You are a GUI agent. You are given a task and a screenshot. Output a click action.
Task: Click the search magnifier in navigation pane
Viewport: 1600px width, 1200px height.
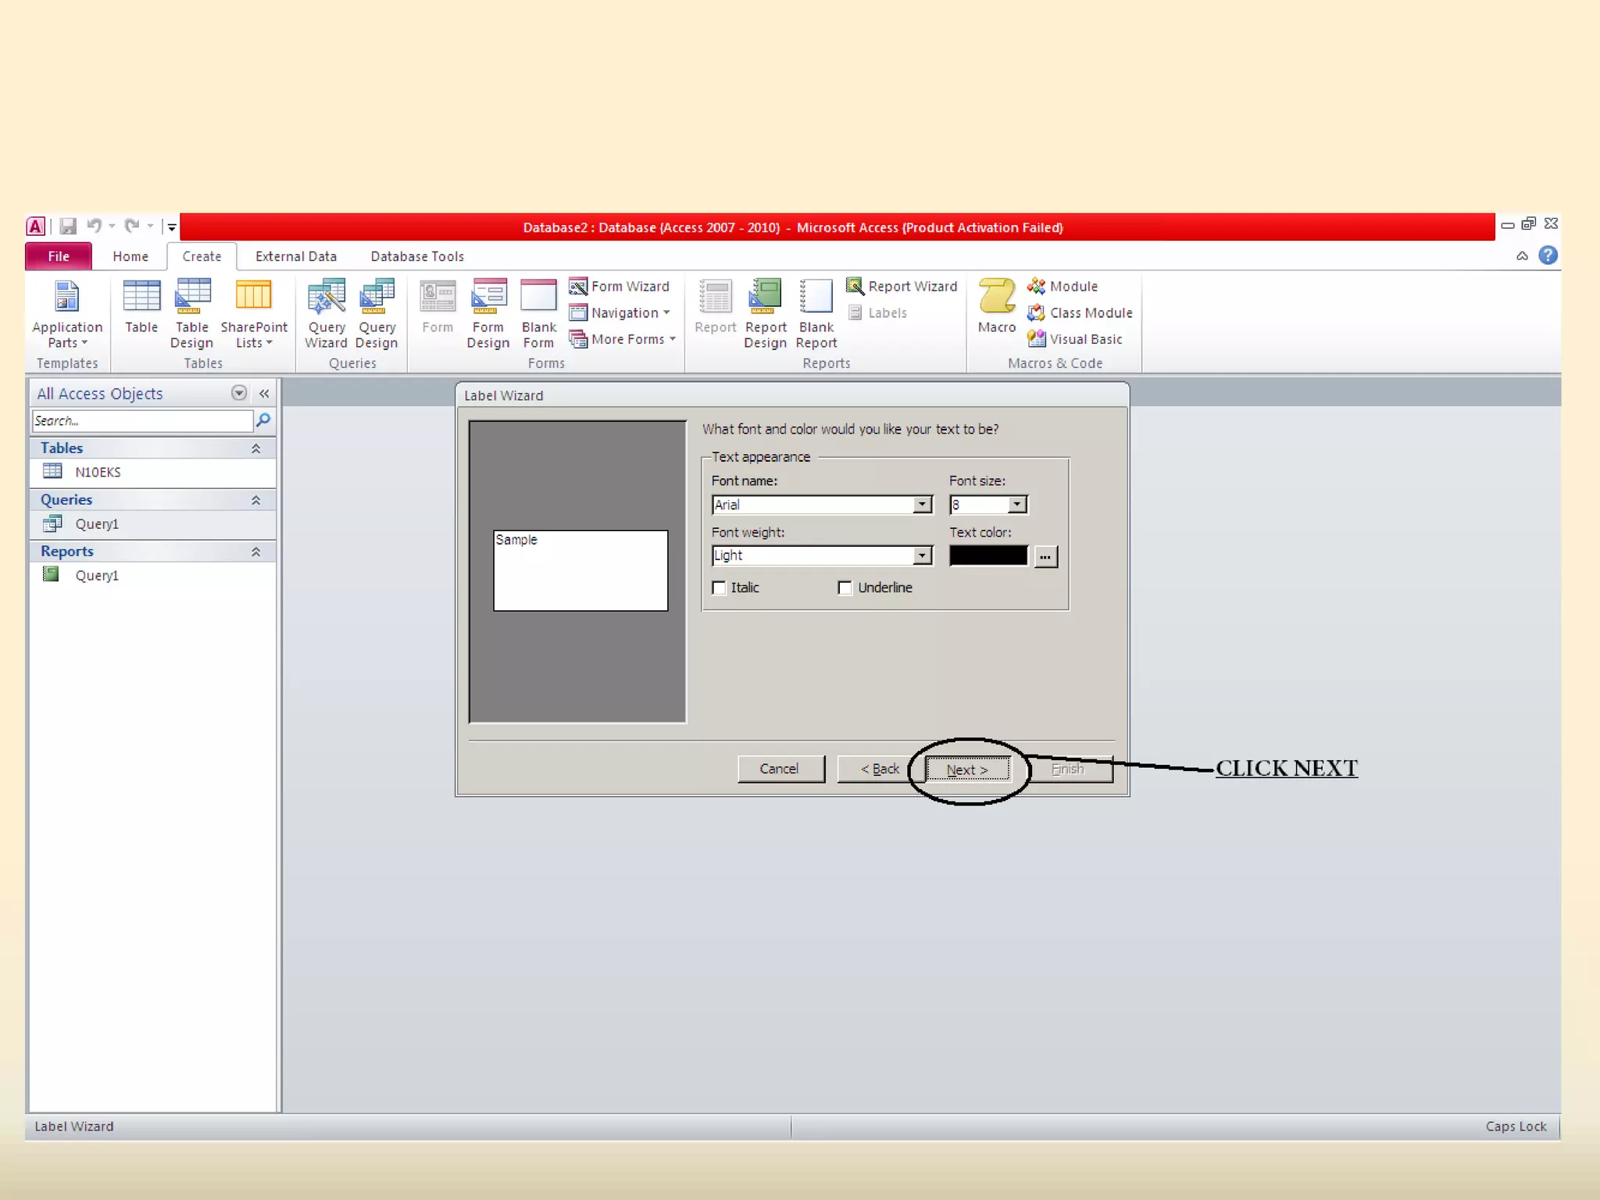tap(263, 420)
